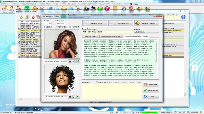Click the Pesquisar Financeiro button
This screenshot has width=204, height=114.
147,23
